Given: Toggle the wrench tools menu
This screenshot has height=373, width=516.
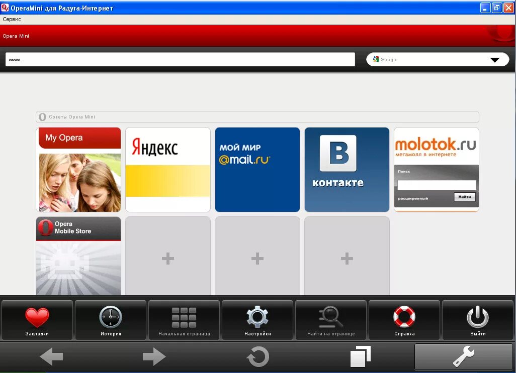Looking at the screenshot, I should pyautogui.click(x=463, y=356).
